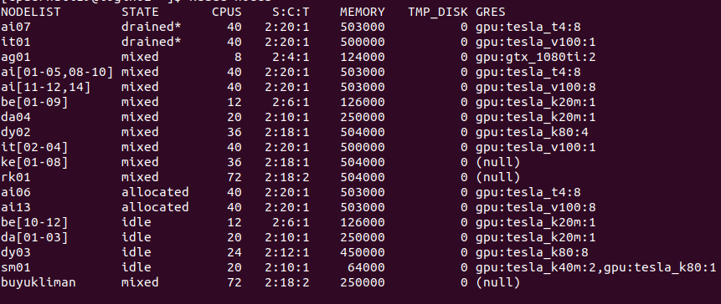
Task: Click memory 126000 in be[10-12] row
Action: point(363,222)
